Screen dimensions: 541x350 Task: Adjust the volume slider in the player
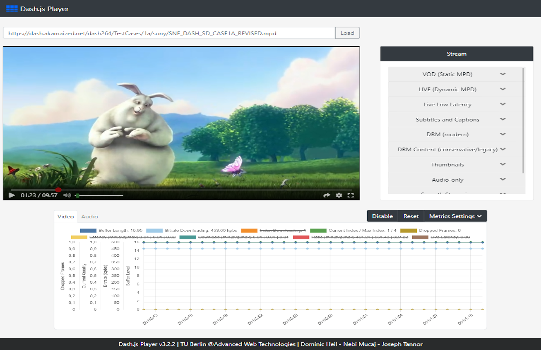[99, 195]
